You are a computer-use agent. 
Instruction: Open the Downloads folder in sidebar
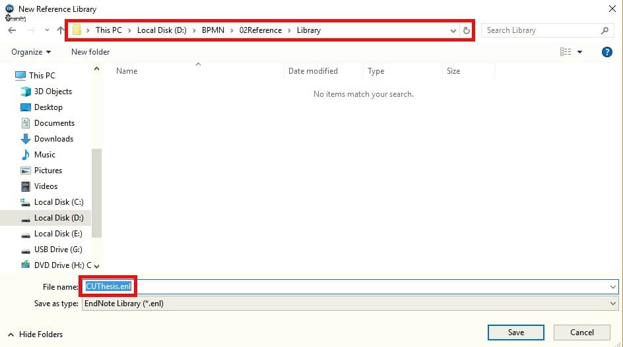[53, 139]
